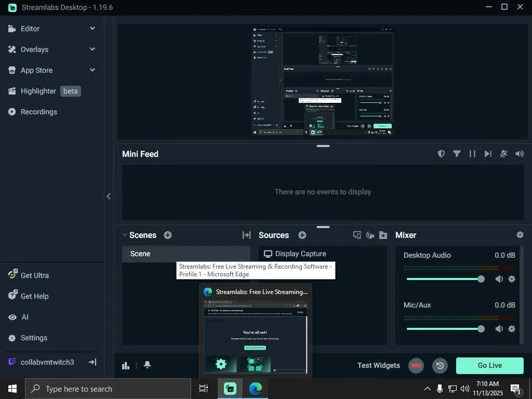Start recording with REC button
Viewport: 532px width, 399px height.
[x=416, y=365]
